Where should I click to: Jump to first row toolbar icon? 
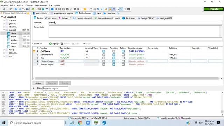(x=56, y=9)
